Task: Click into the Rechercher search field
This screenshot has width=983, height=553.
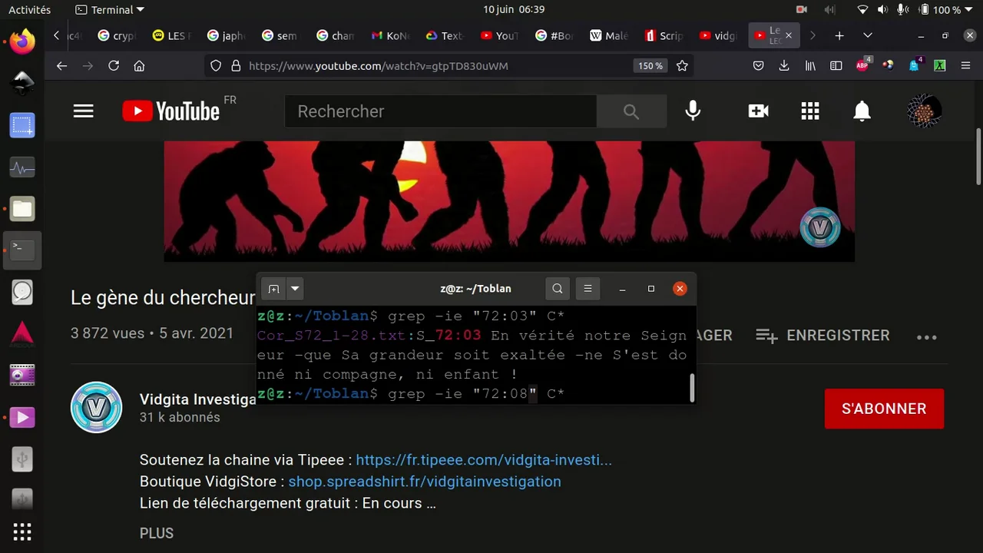Action: [x=440, y=111]
